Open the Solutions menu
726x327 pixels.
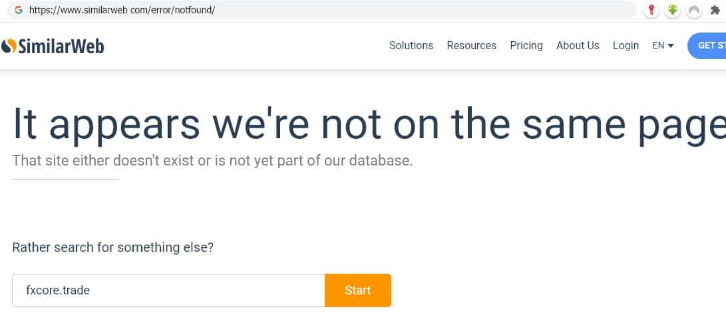coord(411,45)
